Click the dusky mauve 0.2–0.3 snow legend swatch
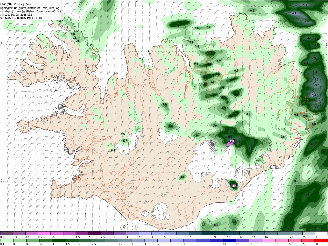The width and height of the screenshot is (328, 246). point(7,233)
